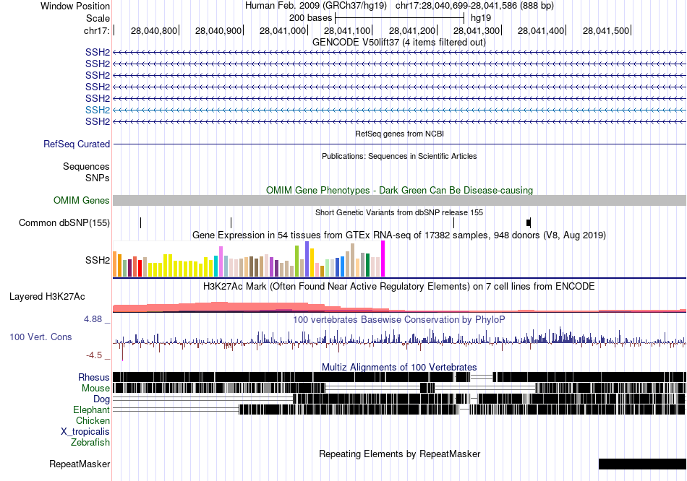Viewport: 687px width, 481px height.
Task: Open GENCODE V50lift37 track title
Action: tap(399, 43)
